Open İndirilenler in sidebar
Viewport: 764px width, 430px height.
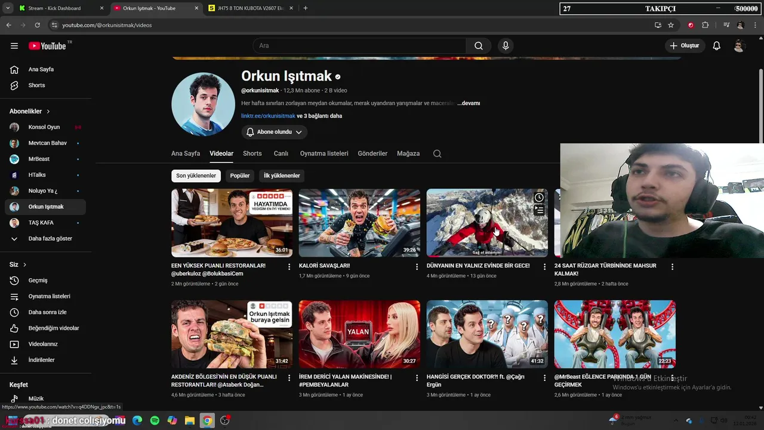[x=45, y=360]
